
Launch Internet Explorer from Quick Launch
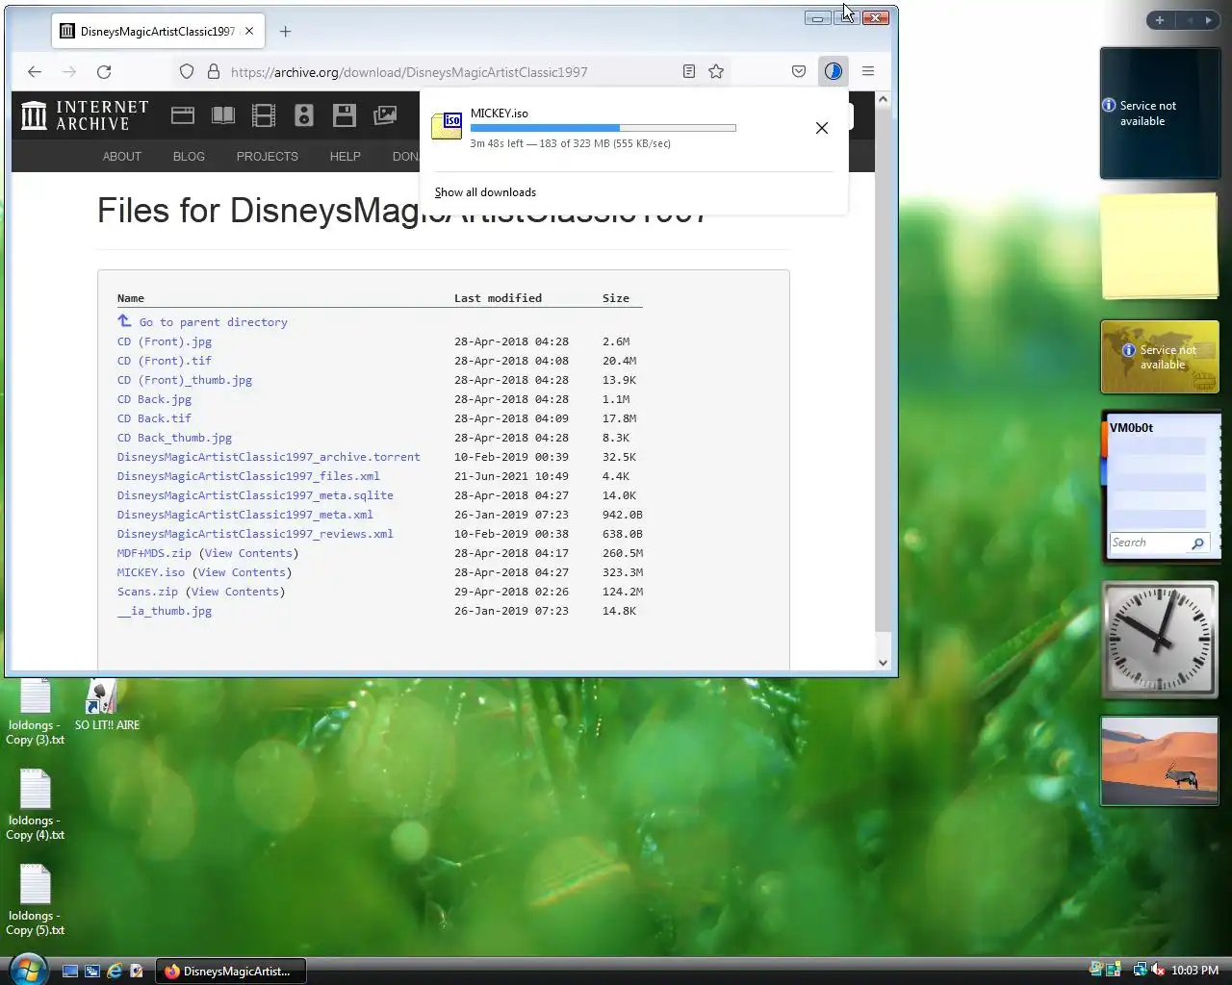click(x=114, y=972)
